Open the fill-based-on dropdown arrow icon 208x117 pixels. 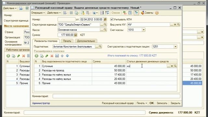[x=95, y=13]
